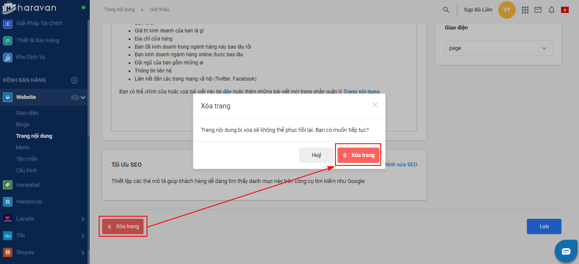The height and width of the screenshot is (264, 579).
Task: Click the 'Giới thiệu' breadcrumb text
Action: click(x=159, y=9)
